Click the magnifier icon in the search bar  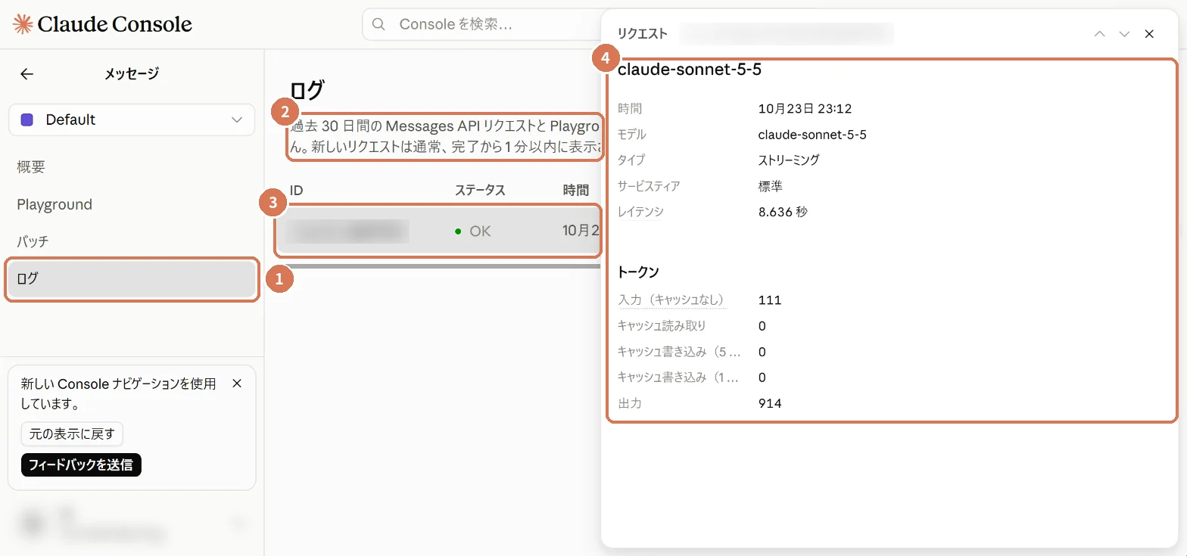pos(379,24)
